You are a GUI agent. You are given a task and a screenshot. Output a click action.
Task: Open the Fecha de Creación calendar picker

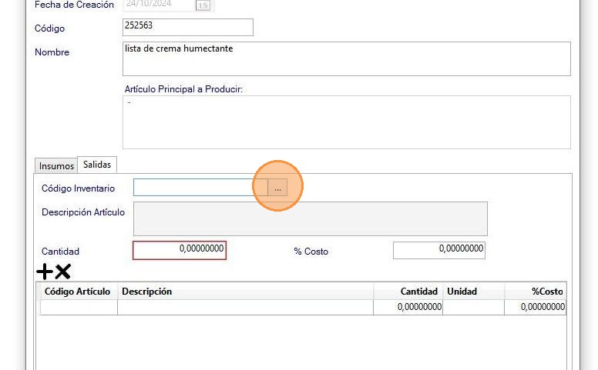203,5
